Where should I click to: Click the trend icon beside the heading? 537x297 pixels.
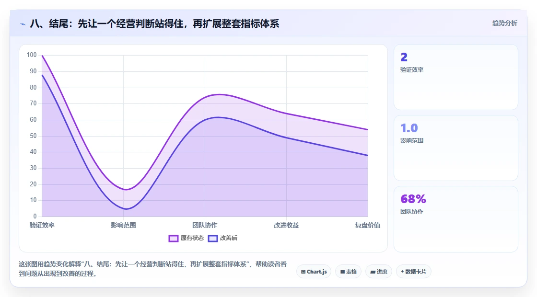coord(23,24)
